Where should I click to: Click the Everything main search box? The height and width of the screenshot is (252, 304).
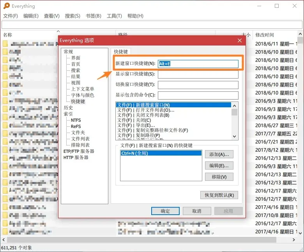pos(152,25)
